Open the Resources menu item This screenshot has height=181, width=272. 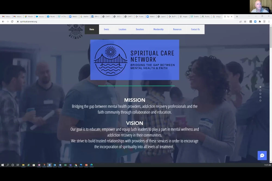click(177, 29)
